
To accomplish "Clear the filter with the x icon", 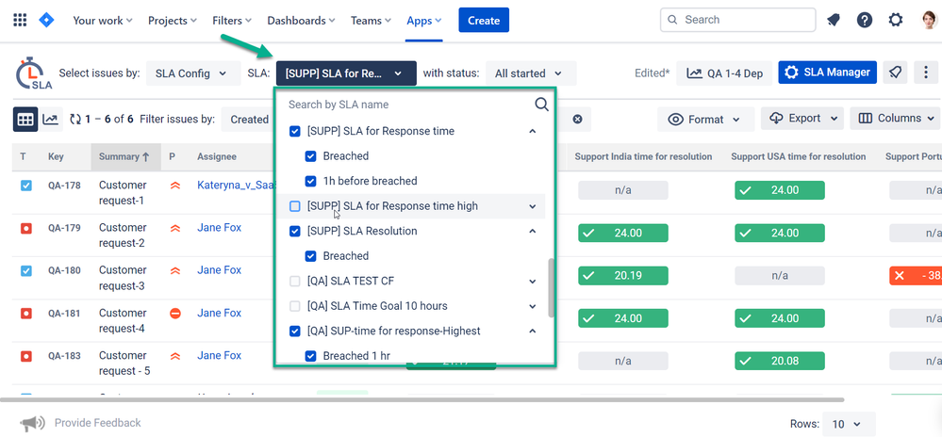I will (x=577, y=120).
